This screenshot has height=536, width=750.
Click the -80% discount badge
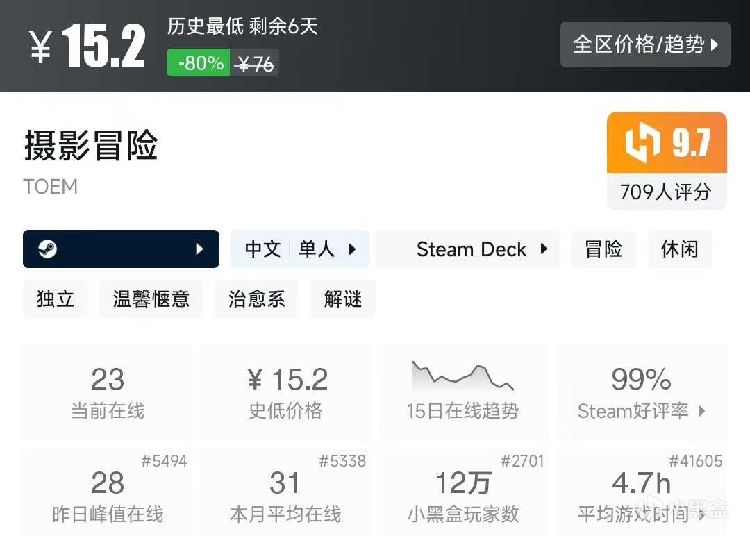pos(197,62)
